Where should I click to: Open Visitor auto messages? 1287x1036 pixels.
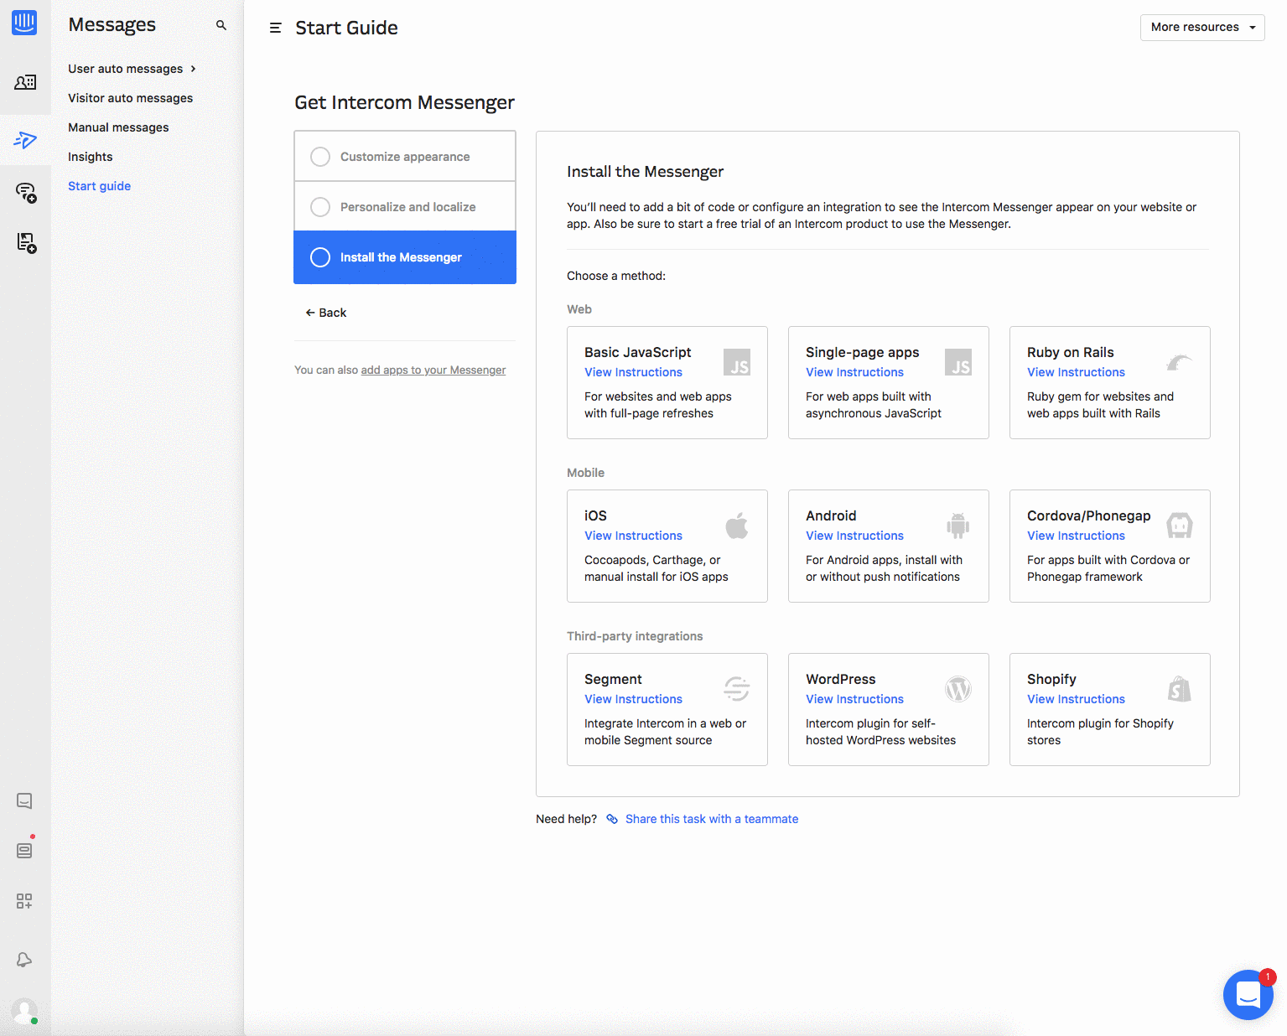coord(131,98)
